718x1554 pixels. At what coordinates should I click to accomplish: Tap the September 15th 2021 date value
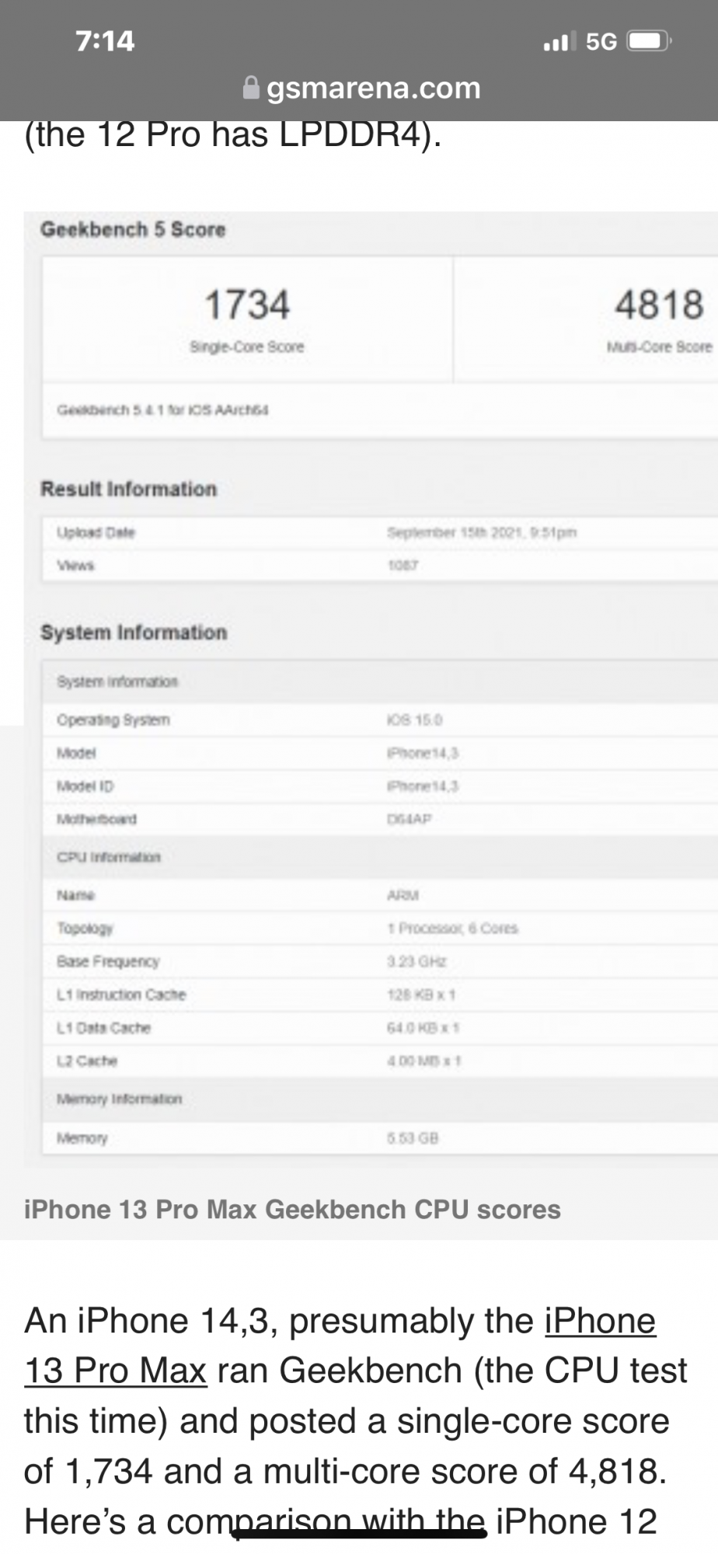pos(482,532)
